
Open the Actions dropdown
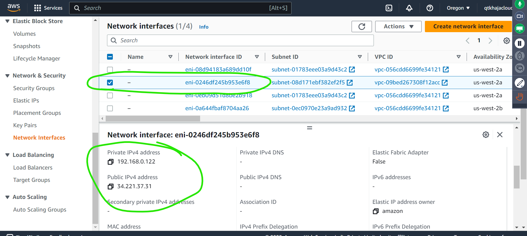coord(398,26)
